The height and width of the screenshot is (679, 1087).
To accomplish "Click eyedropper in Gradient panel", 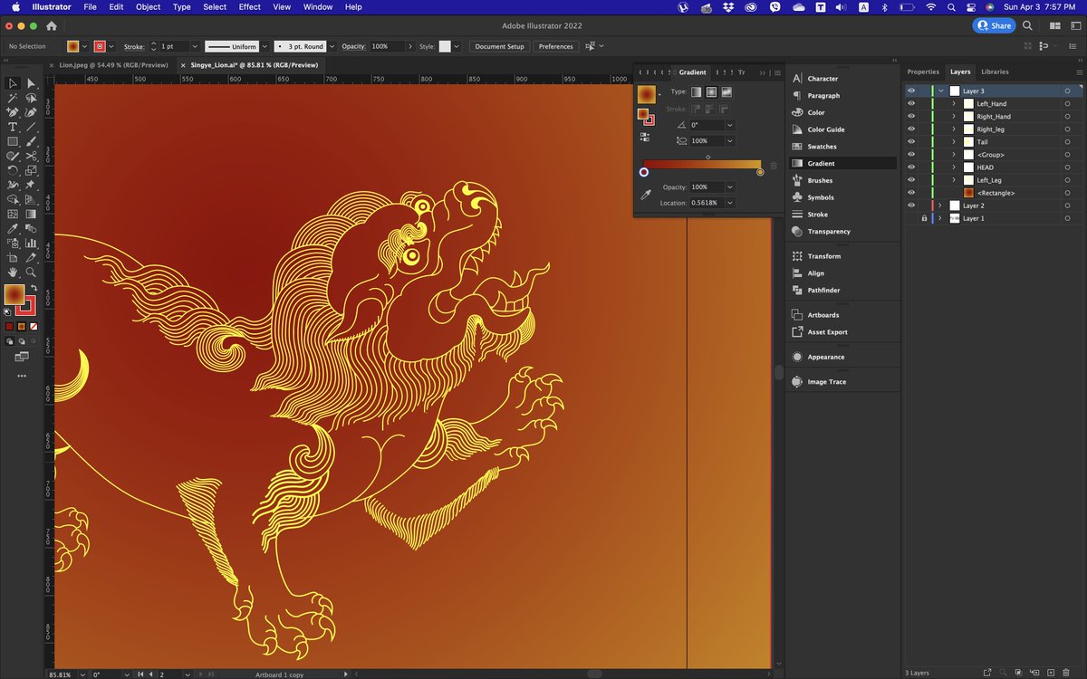I will [646, 195].
